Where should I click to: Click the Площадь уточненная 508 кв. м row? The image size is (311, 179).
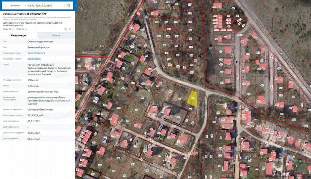click(x=37, y=80)
